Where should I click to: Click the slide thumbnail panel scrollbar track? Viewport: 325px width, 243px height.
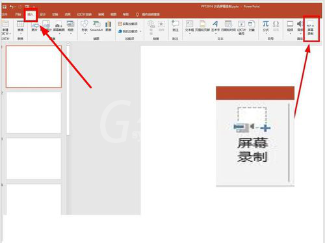click(x=68, y=175)
